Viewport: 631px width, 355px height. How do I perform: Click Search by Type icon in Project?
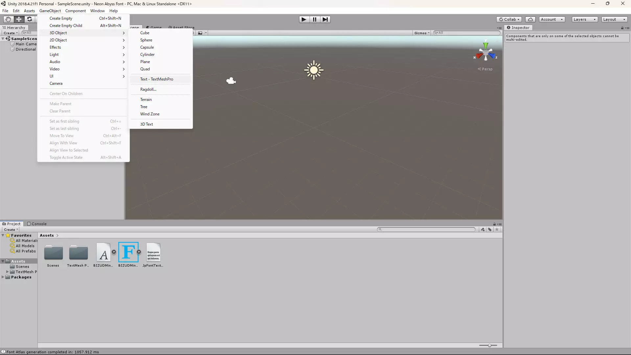pos(482,229)
